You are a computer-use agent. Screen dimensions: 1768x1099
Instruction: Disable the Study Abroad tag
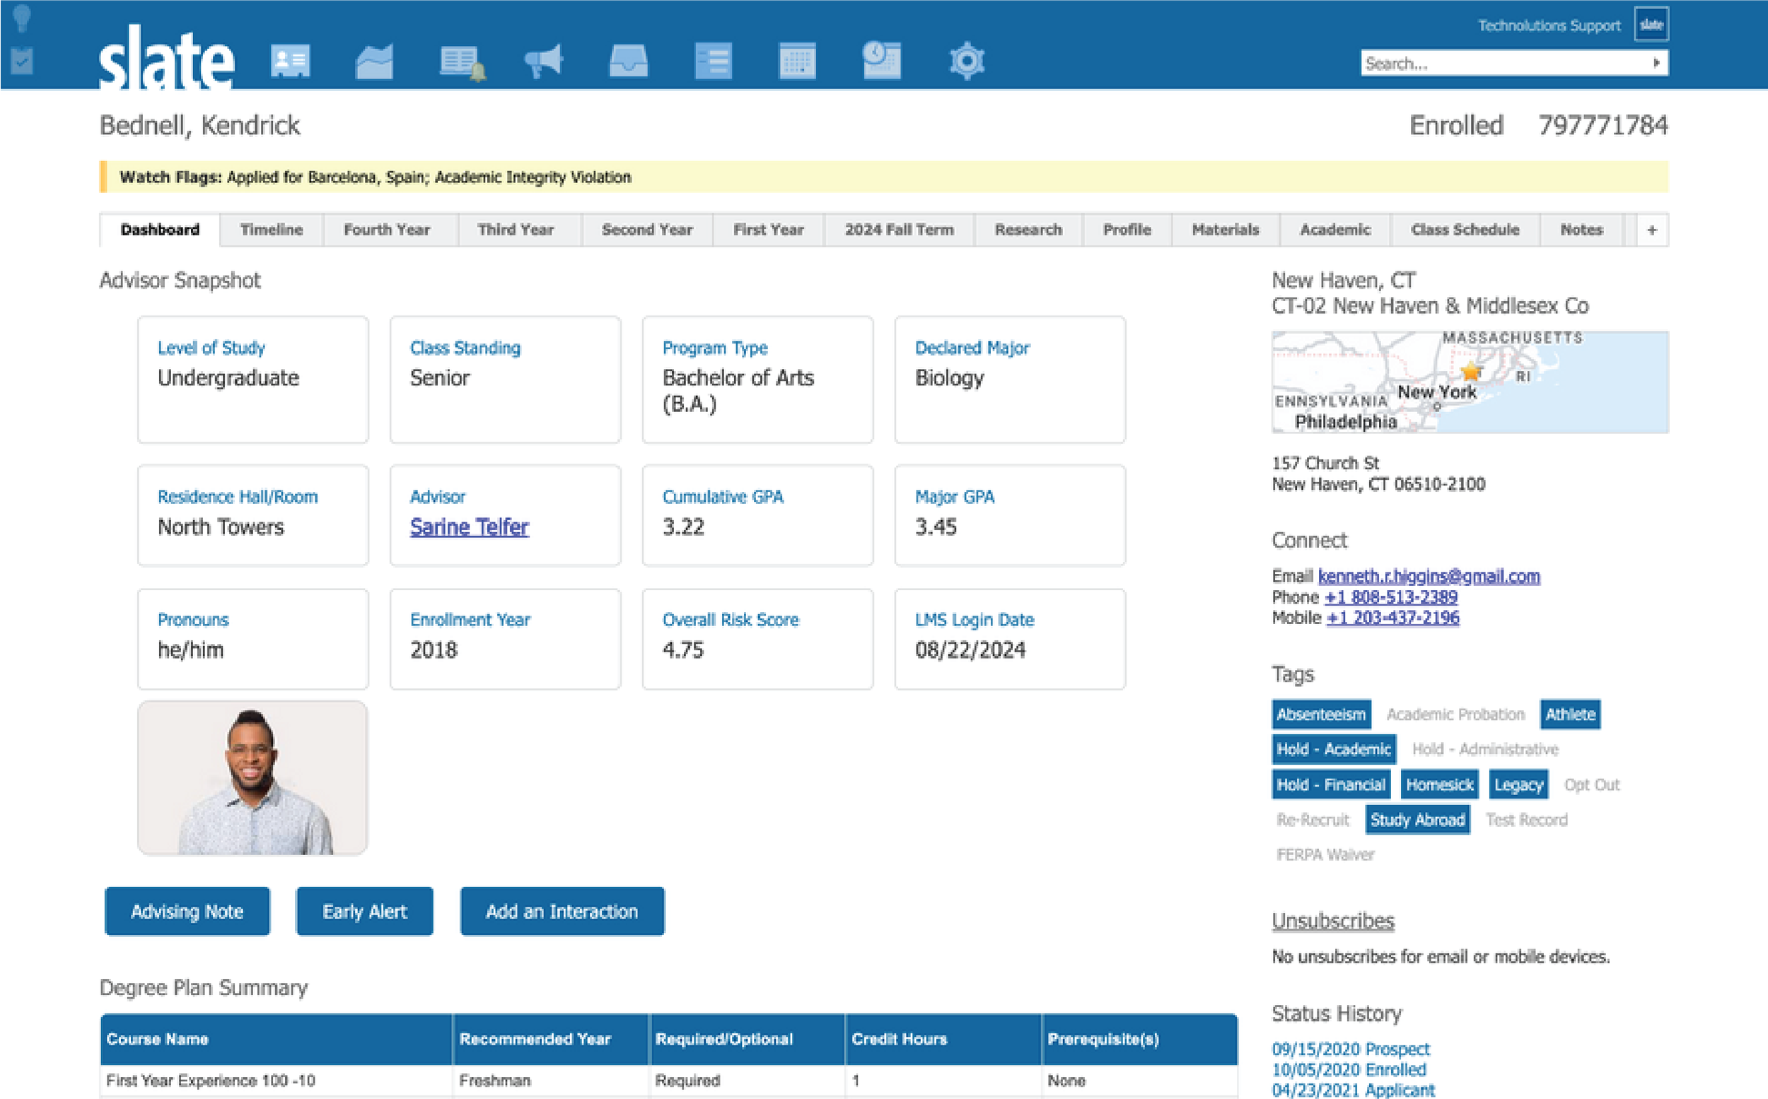tap(1417, 819)
